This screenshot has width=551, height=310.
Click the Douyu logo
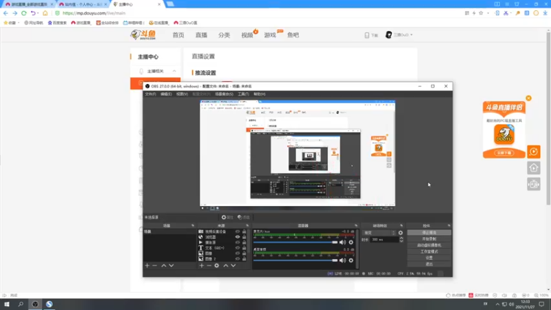coord(143,35)
